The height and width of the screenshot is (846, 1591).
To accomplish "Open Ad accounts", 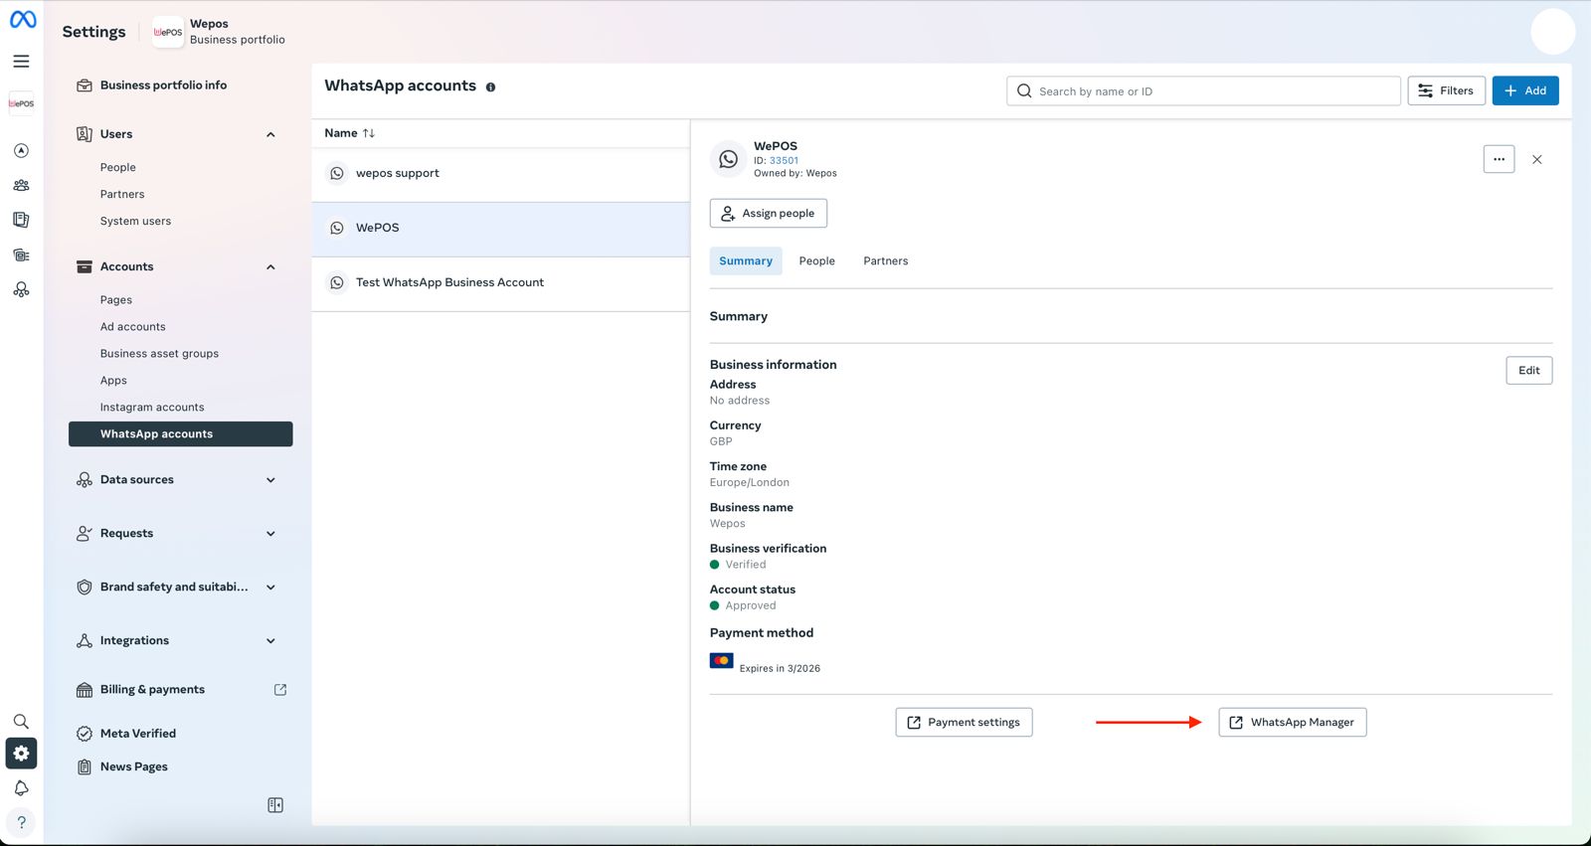I will pos(133,327).
